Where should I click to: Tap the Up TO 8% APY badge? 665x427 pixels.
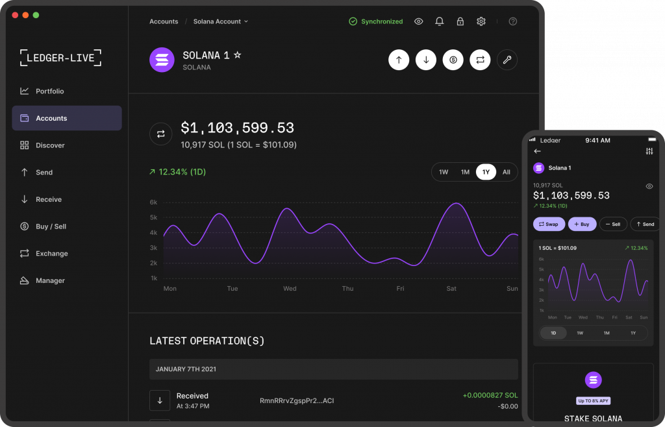[x=594, y=401]
